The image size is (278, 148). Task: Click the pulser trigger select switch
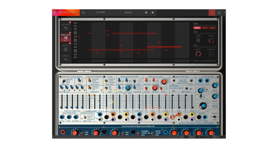click(106, 81)
